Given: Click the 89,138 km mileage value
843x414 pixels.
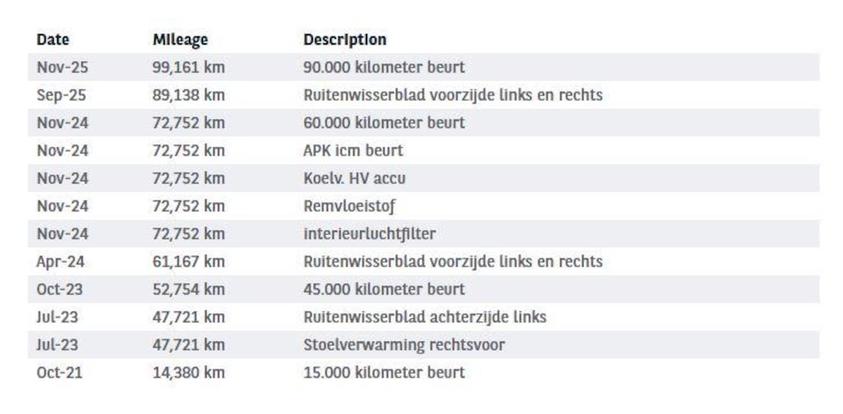Looking at the screenshot, I should click(188, 95).
